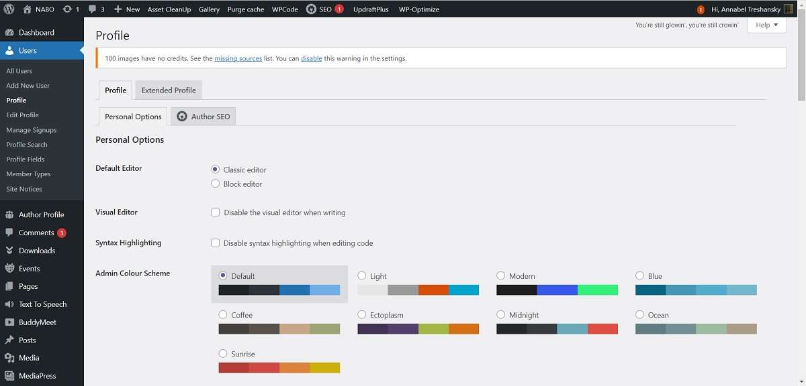Screen dimensions: 806x386
Task: Tick the Disable syntax highlighting checkbox
Action: coord(216,243)
